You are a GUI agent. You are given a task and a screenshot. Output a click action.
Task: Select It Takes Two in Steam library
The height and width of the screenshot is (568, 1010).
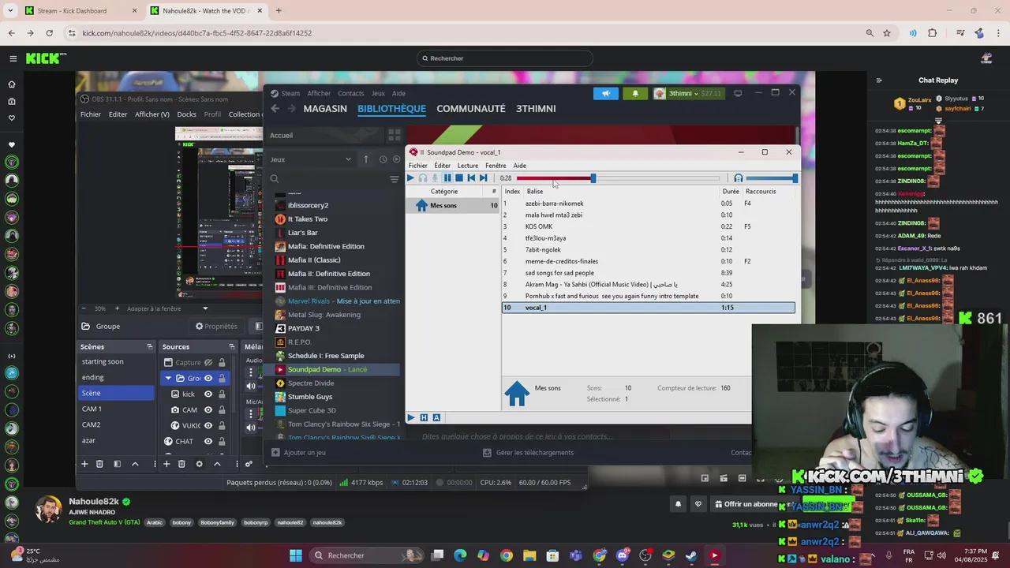point(308,219)
